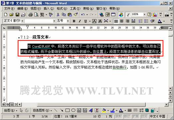The width and height of the screenshot is (174, 120).
Task: Click the 繁 Chinese conversion icon
Action: 42,15
